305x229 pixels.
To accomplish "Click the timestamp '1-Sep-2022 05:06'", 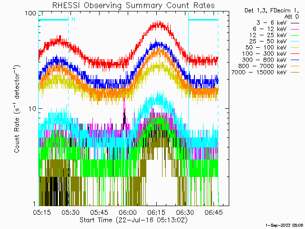I will pos(284,225).
